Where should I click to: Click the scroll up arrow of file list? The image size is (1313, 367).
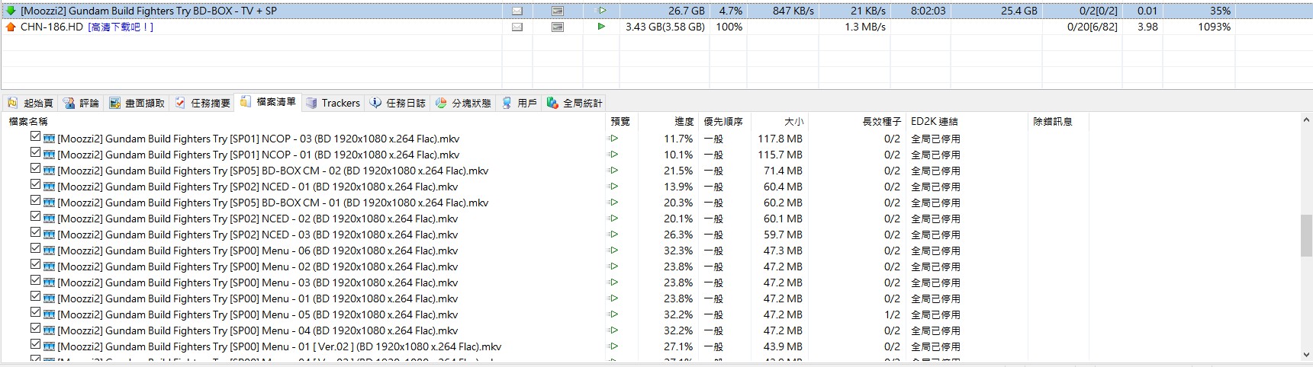[x=1306, y=120]
